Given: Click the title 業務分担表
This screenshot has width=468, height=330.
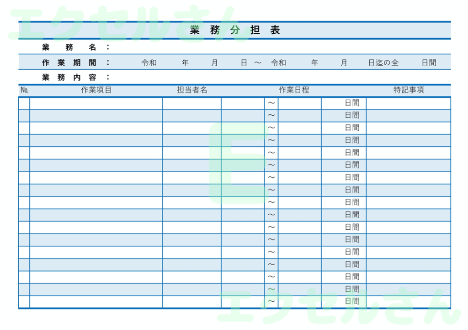Looking at the screenshot, I should pyautogui.click(x=234, y=30).
